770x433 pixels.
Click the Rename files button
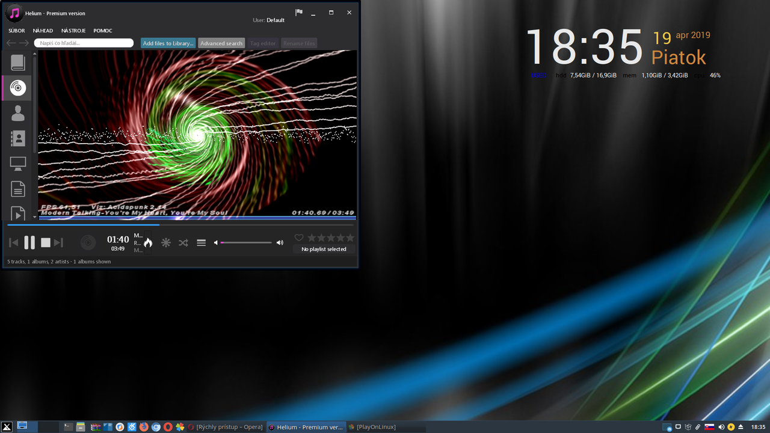tap(299, 43)
